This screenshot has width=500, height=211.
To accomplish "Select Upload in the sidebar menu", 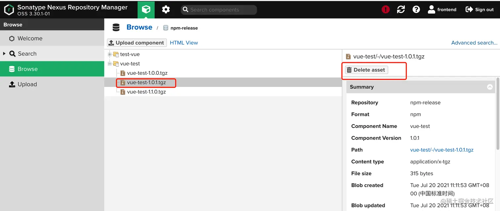I will pyautogui.click(x=27, y=84).
